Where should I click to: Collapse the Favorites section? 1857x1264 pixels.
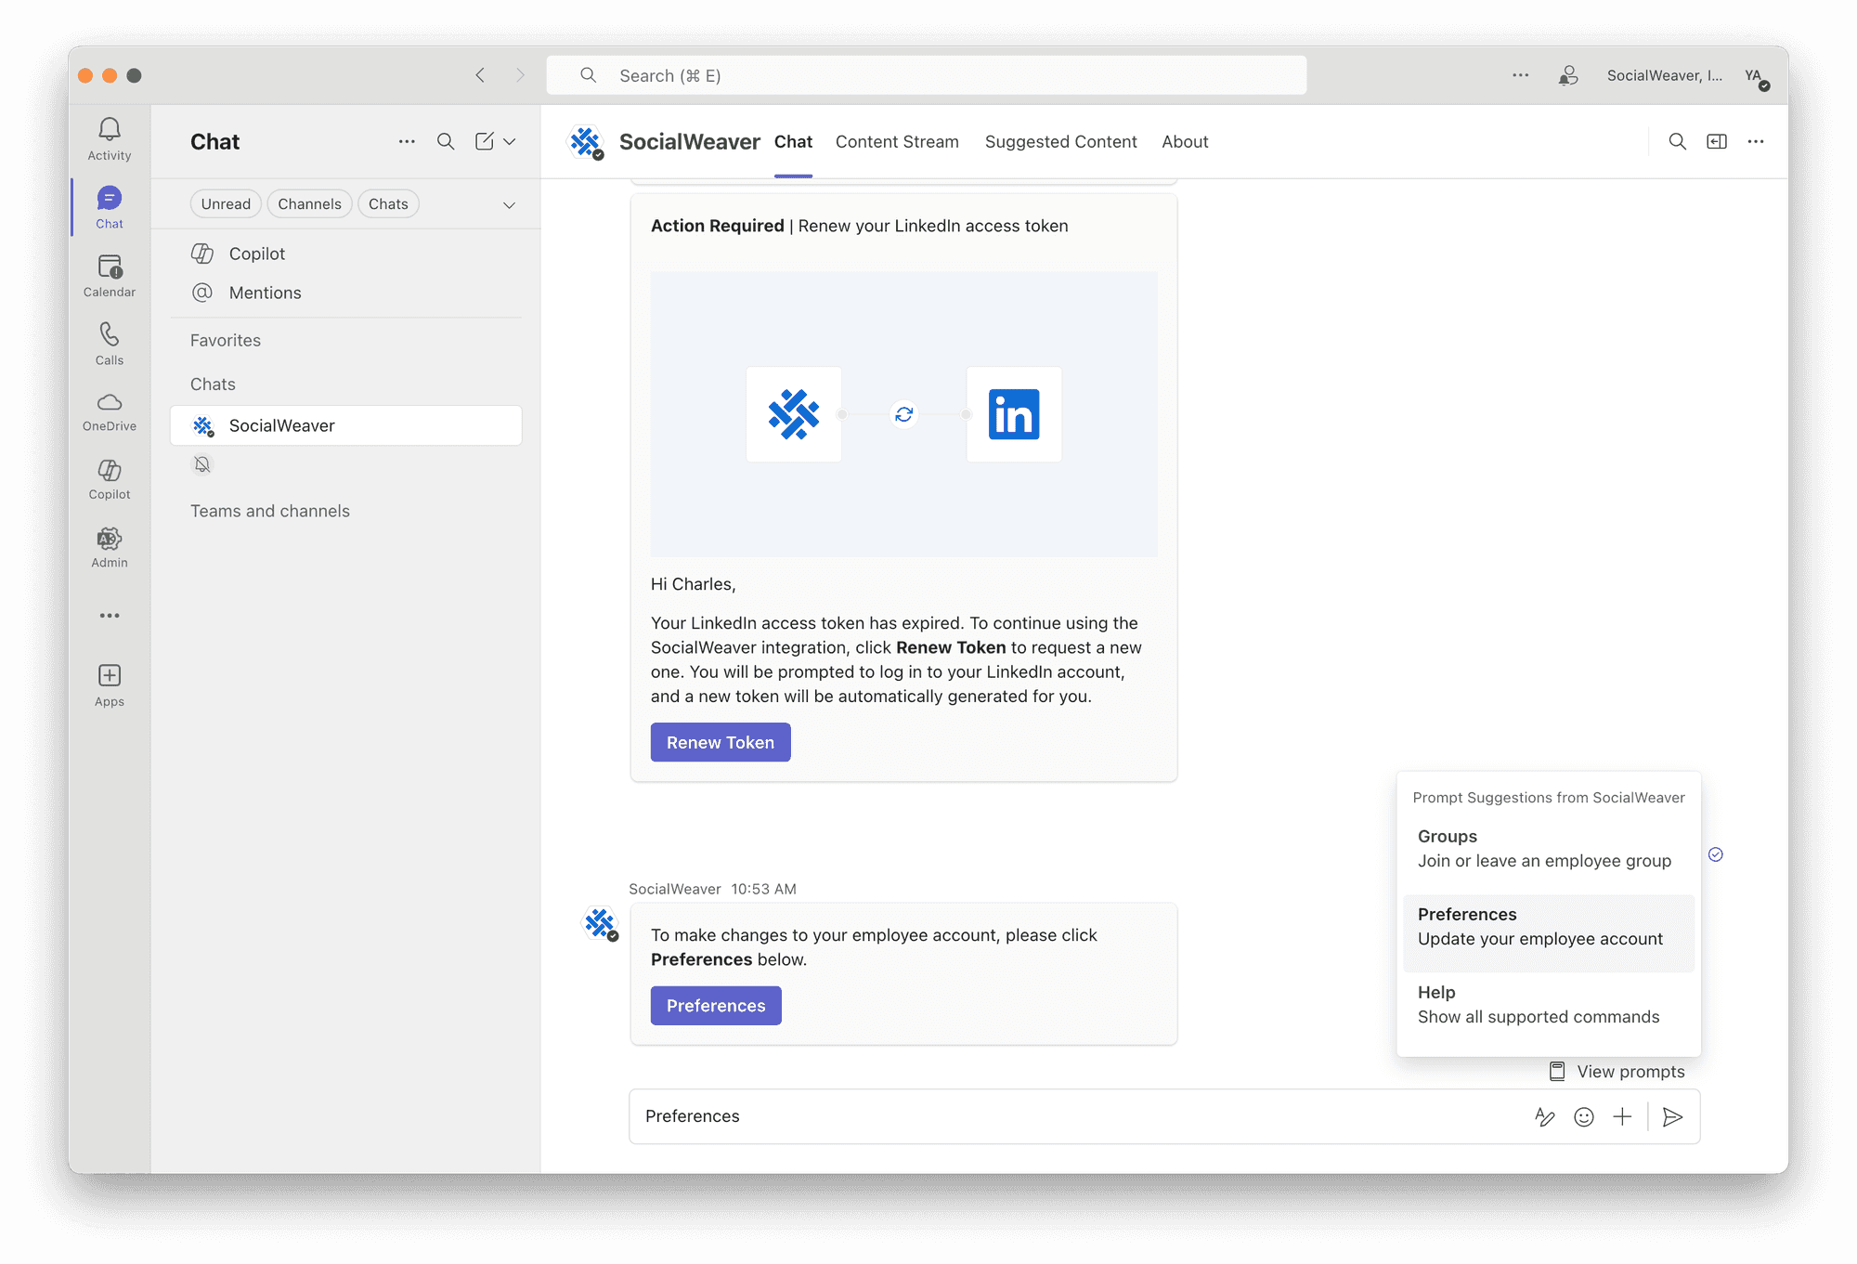pyautogui.click(x=226, y=341)
